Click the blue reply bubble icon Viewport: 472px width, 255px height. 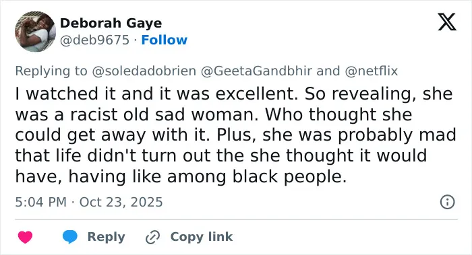click(x=70, y=237)
